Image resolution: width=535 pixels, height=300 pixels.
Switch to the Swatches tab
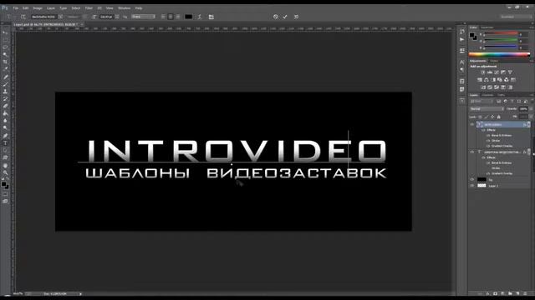pyautogui.click(x=487, y=27)
